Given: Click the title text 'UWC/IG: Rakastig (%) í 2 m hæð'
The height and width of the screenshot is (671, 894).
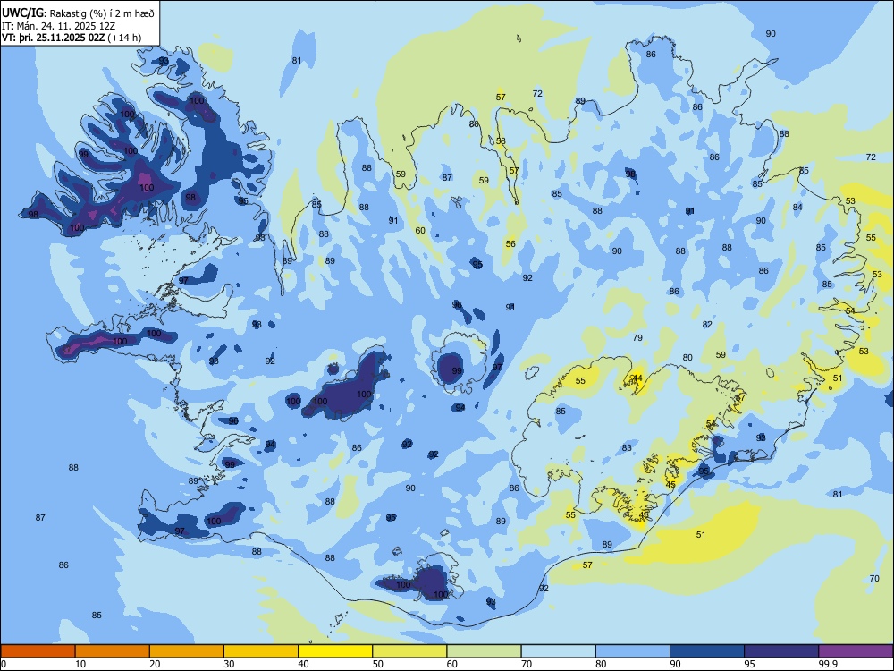Looking at the screenshot, I should pos(78,13).
